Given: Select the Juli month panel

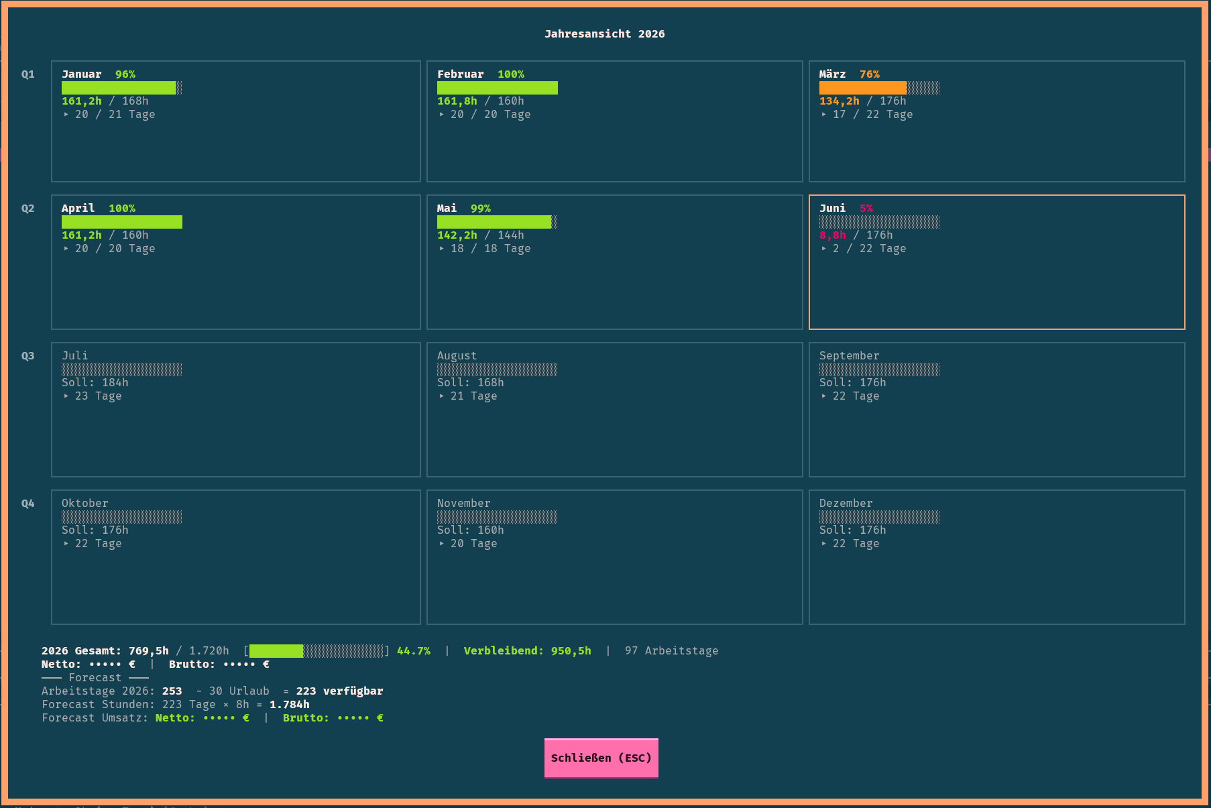Looking at the screenshot, I should pos(236,410).
